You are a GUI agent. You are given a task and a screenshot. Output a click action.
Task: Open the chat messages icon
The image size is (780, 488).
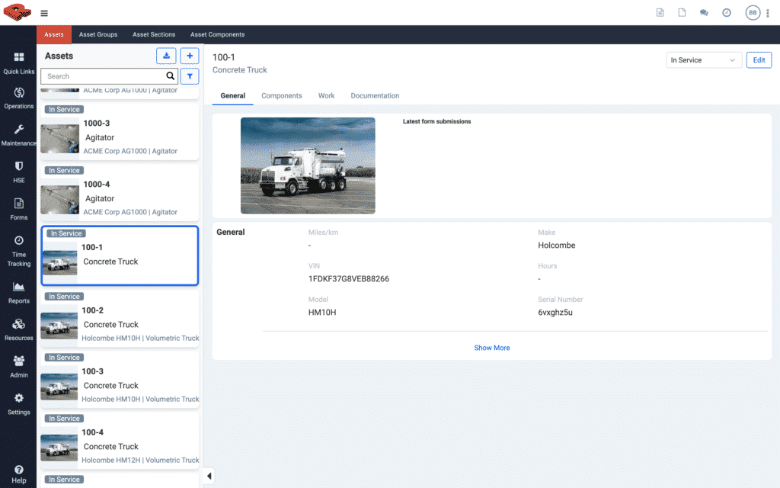pyautogui.click(x=703, y=12)
